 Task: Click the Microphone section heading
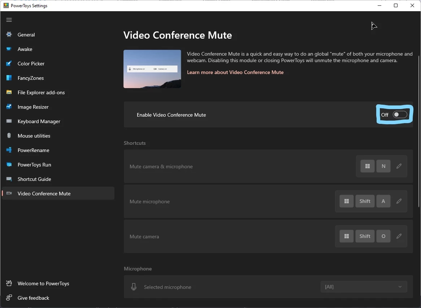[x=138, y=269]
